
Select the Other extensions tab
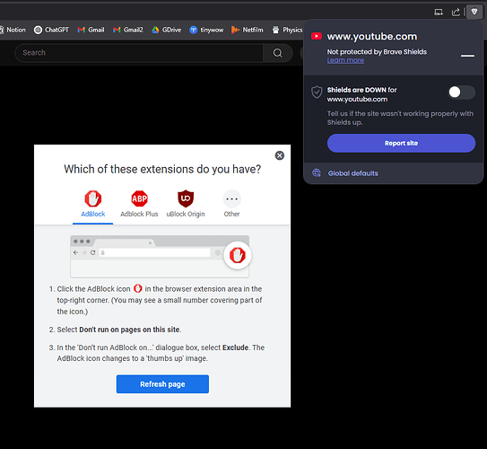coord(231,204)
